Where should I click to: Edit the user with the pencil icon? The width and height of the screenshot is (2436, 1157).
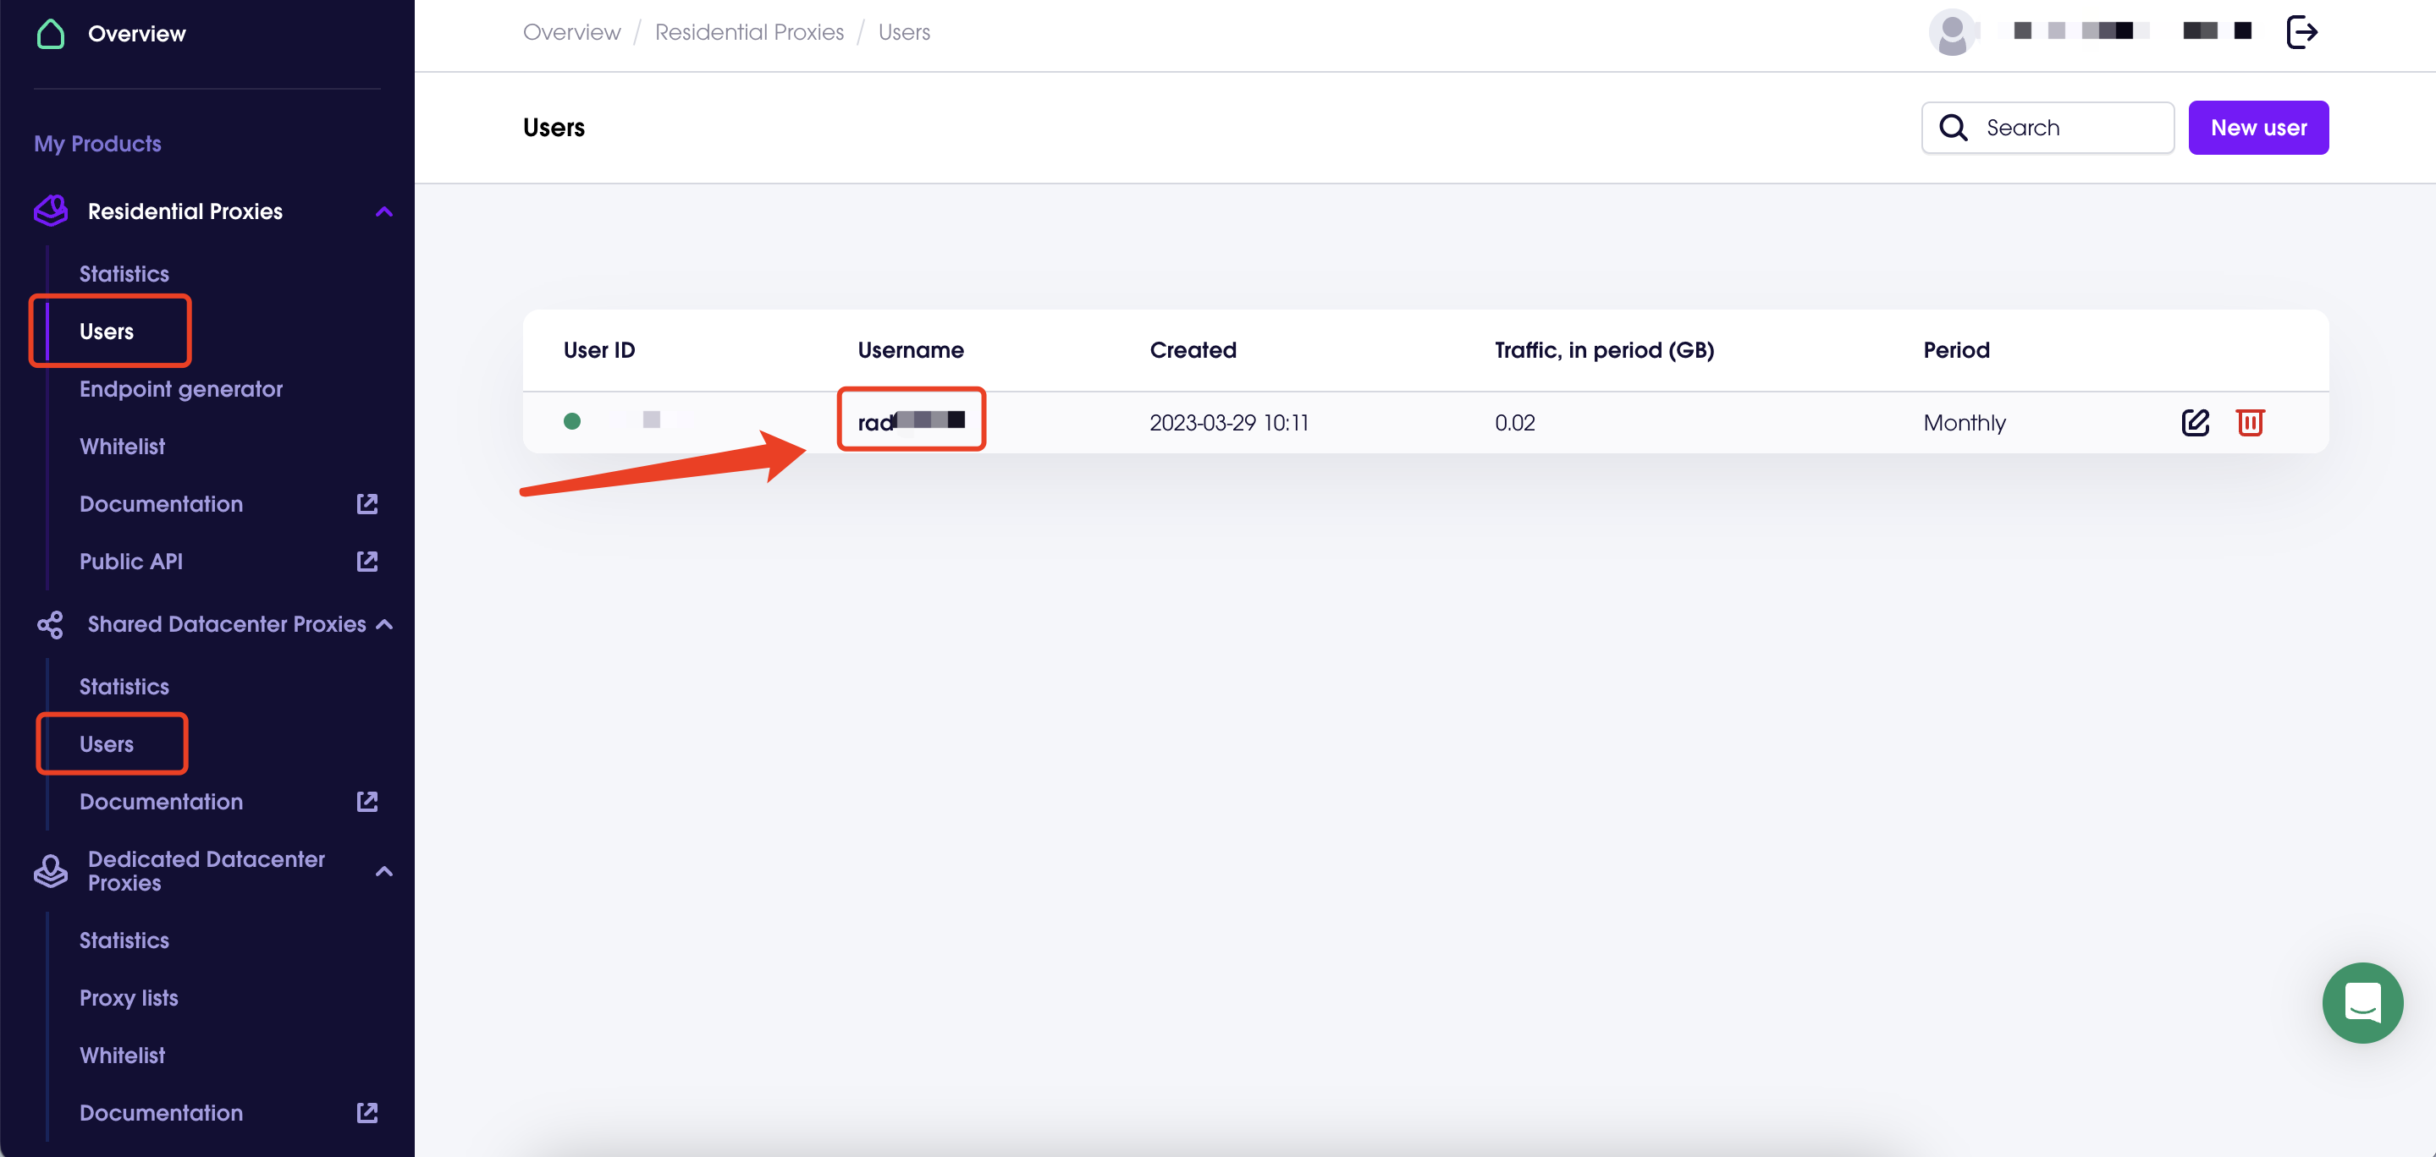click(x=2196, y=423)
